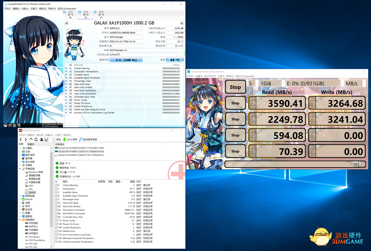The height and width of the screenshot is (251, 371).
Task: Click the top large Stop button
Action: pos(235,87)
